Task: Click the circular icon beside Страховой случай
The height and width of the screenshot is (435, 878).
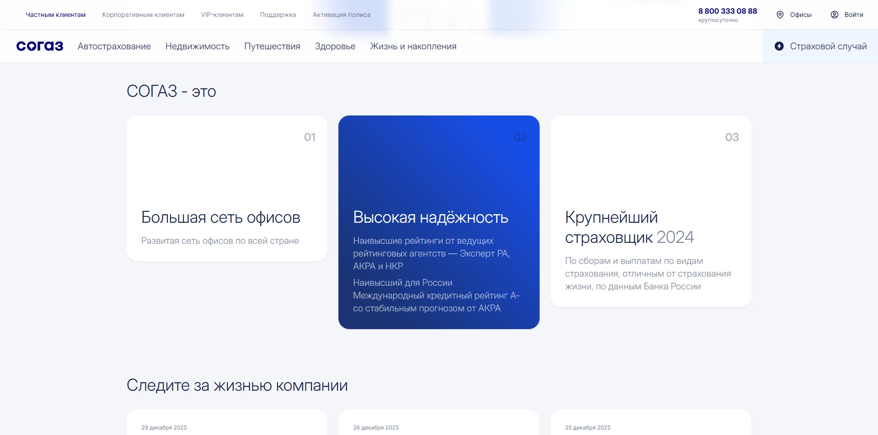Action: [x=779, y=46]
